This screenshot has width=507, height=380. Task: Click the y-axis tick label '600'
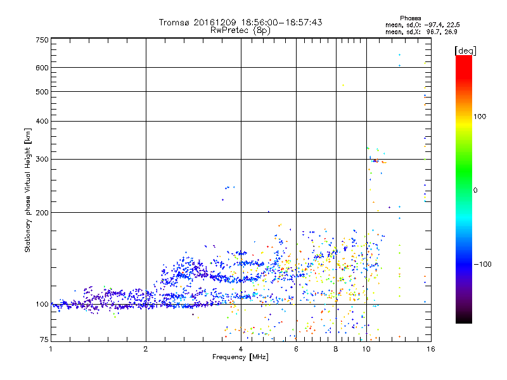point(42,68)
